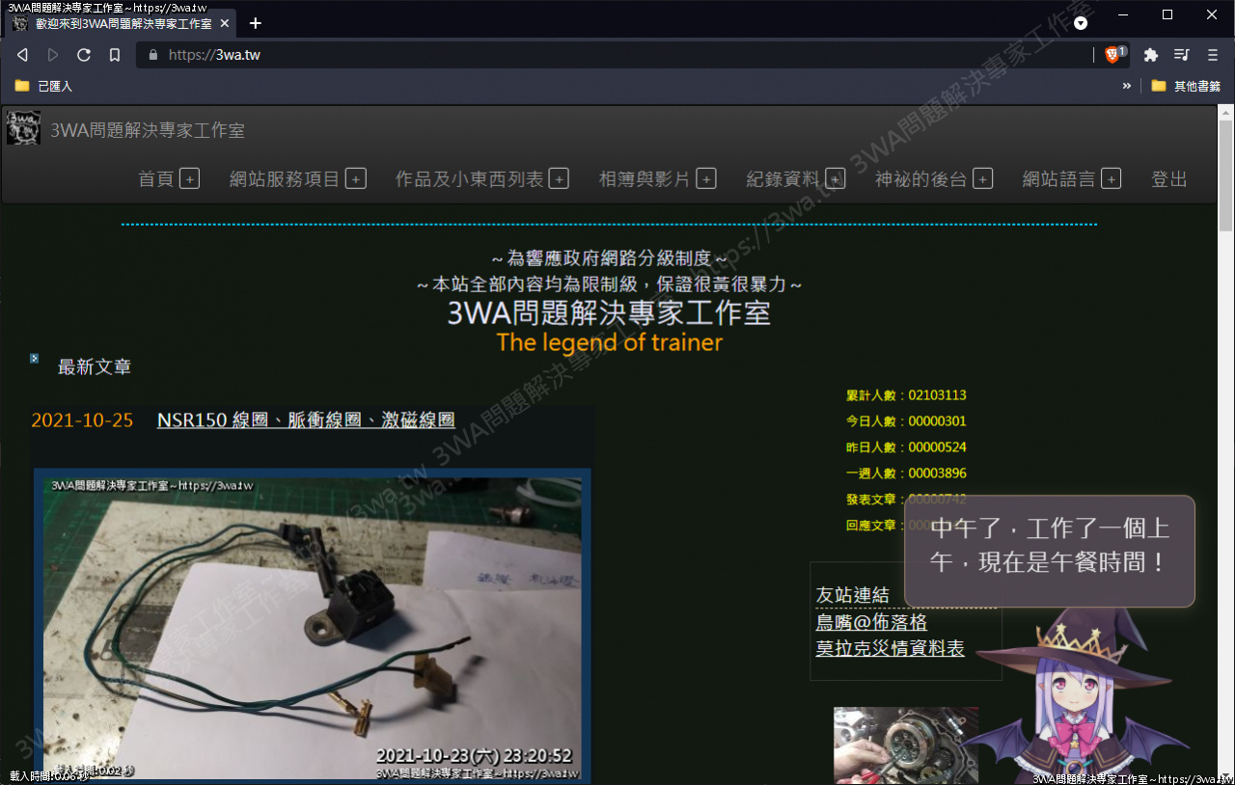Reload the page with refresh icon

(x=84, y=55)
